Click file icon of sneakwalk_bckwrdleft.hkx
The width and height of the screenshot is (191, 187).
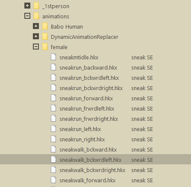tap(53, 160)
